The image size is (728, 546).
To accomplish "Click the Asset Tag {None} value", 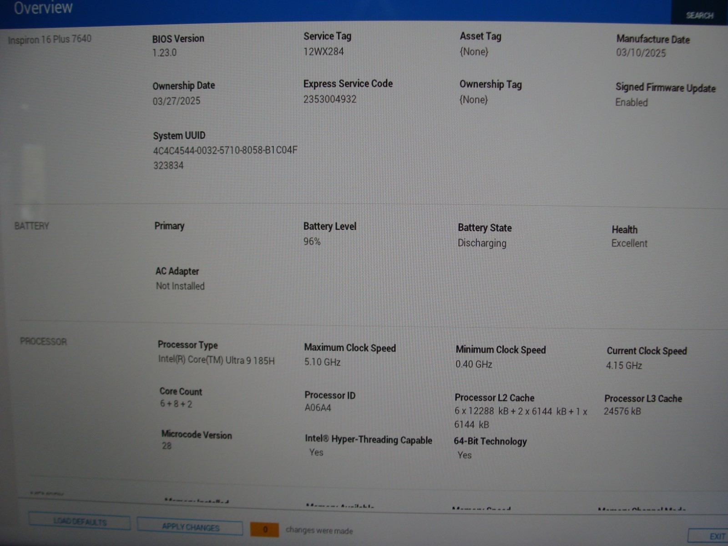I will click(x=474, y=51).
